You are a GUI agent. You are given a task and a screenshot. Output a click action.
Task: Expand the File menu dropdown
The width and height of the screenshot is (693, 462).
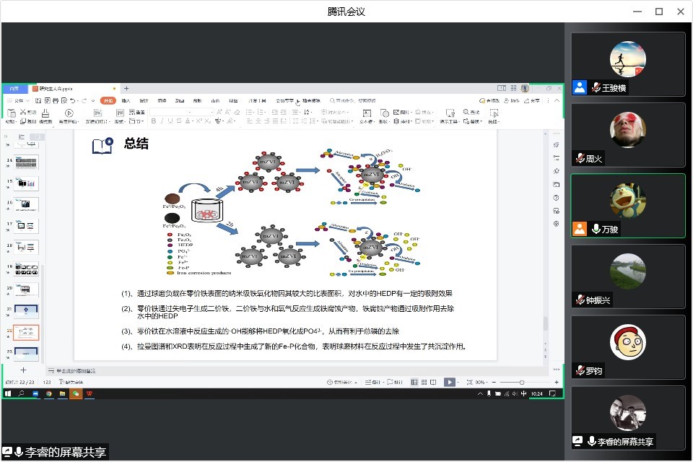(x=20, y=100)
